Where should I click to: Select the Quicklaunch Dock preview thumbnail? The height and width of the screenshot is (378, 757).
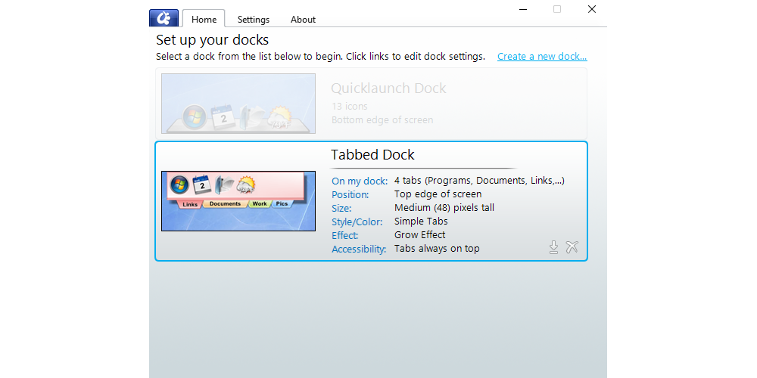[x=238, y=104]
